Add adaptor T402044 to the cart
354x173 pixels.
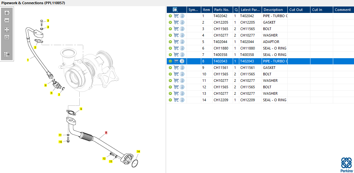pos(176,42)
